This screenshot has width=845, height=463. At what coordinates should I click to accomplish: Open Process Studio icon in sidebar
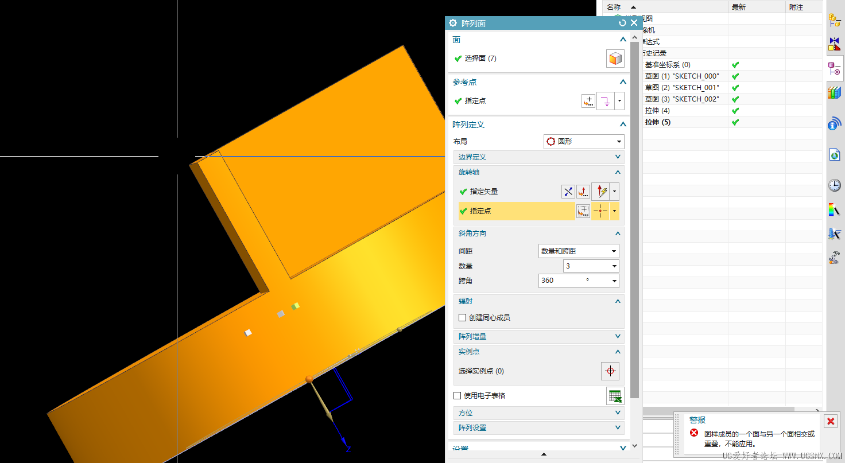[835, 234]
